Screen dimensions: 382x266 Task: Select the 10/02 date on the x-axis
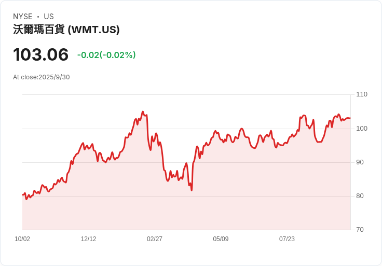coord(22,239)
